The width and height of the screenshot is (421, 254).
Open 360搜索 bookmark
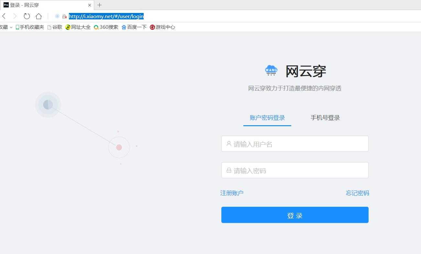[x=106, y=27]
